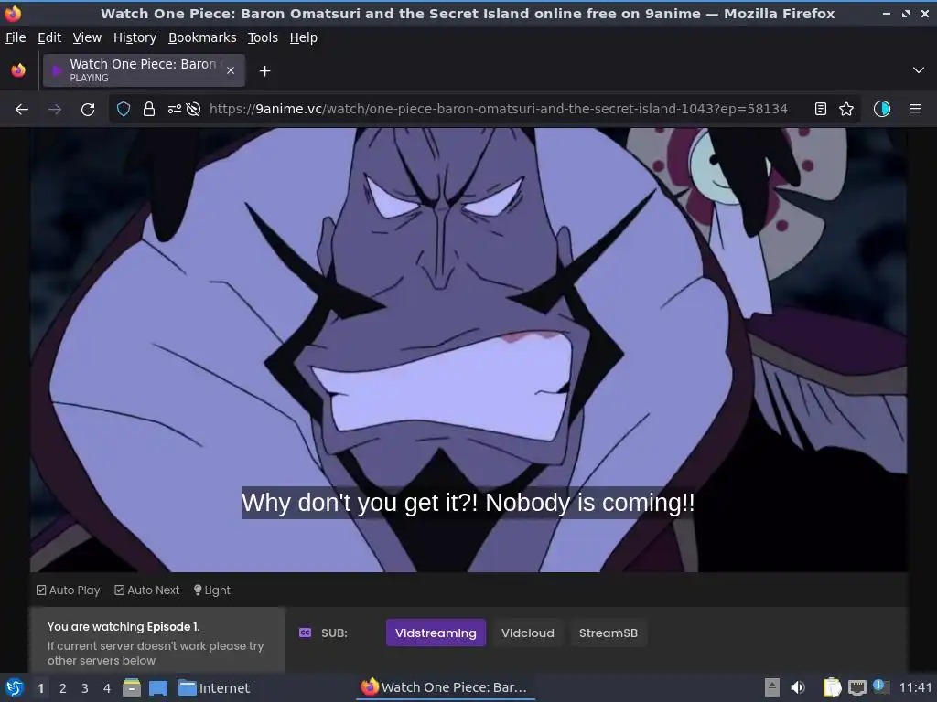Switch to the Vidcloud server

tap(528, 633)
